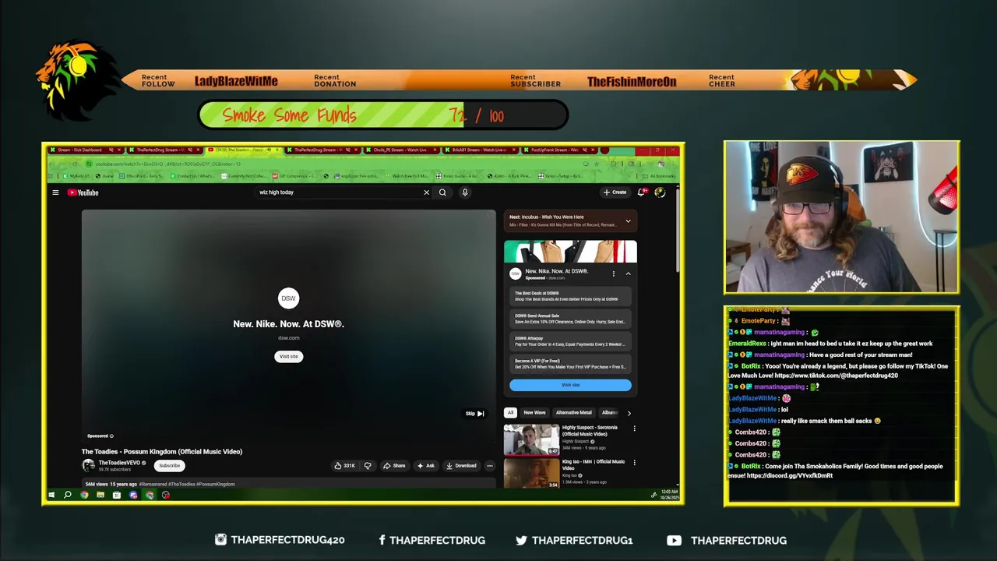
Task: Click the #PossumKingdom hashtag
Action: [x=215, y=484]
